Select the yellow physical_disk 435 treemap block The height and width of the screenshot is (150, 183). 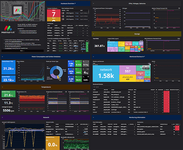click(128, 78)
